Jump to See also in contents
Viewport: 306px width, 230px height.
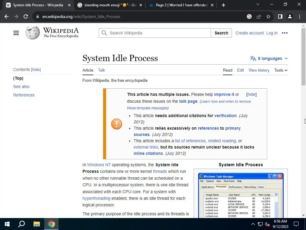point(21,87)
